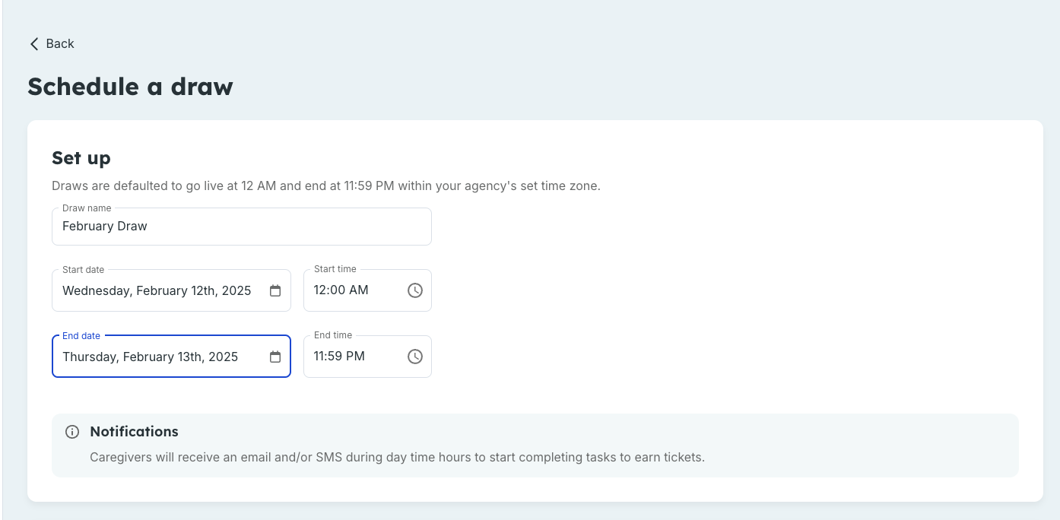This screenshot has width=1060, height=520.
Task: Click the Notifications heading text
Action: [134, 432]
